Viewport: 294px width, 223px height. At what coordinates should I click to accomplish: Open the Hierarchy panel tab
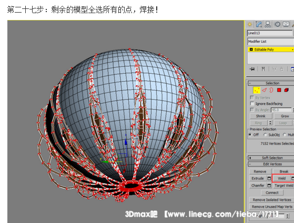click(x=268, y=24)
